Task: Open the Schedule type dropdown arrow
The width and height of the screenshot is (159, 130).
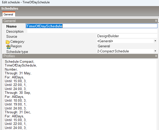Action: 155,51
